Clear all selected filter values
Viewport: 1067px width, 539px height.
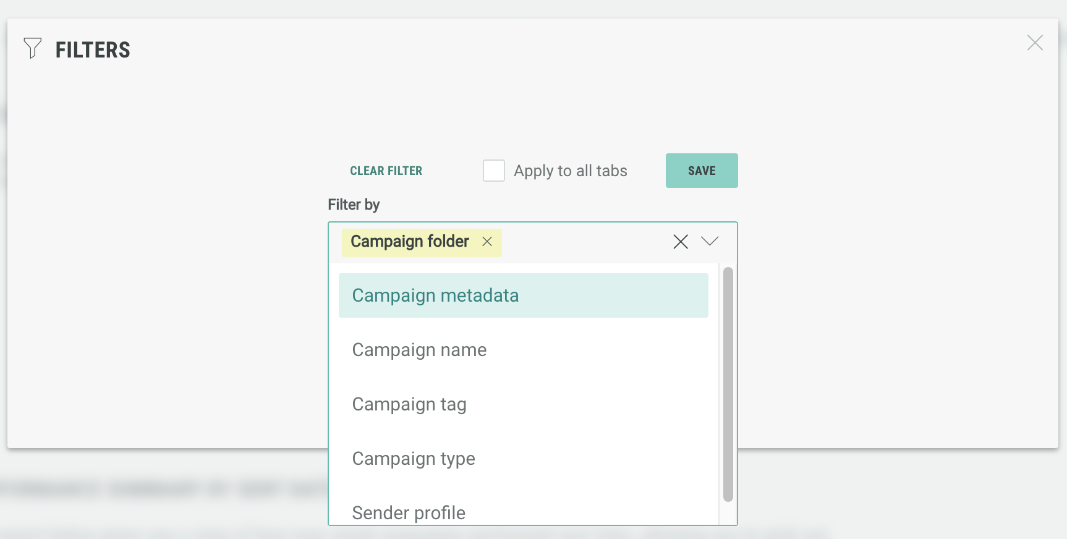coord(681,242)
